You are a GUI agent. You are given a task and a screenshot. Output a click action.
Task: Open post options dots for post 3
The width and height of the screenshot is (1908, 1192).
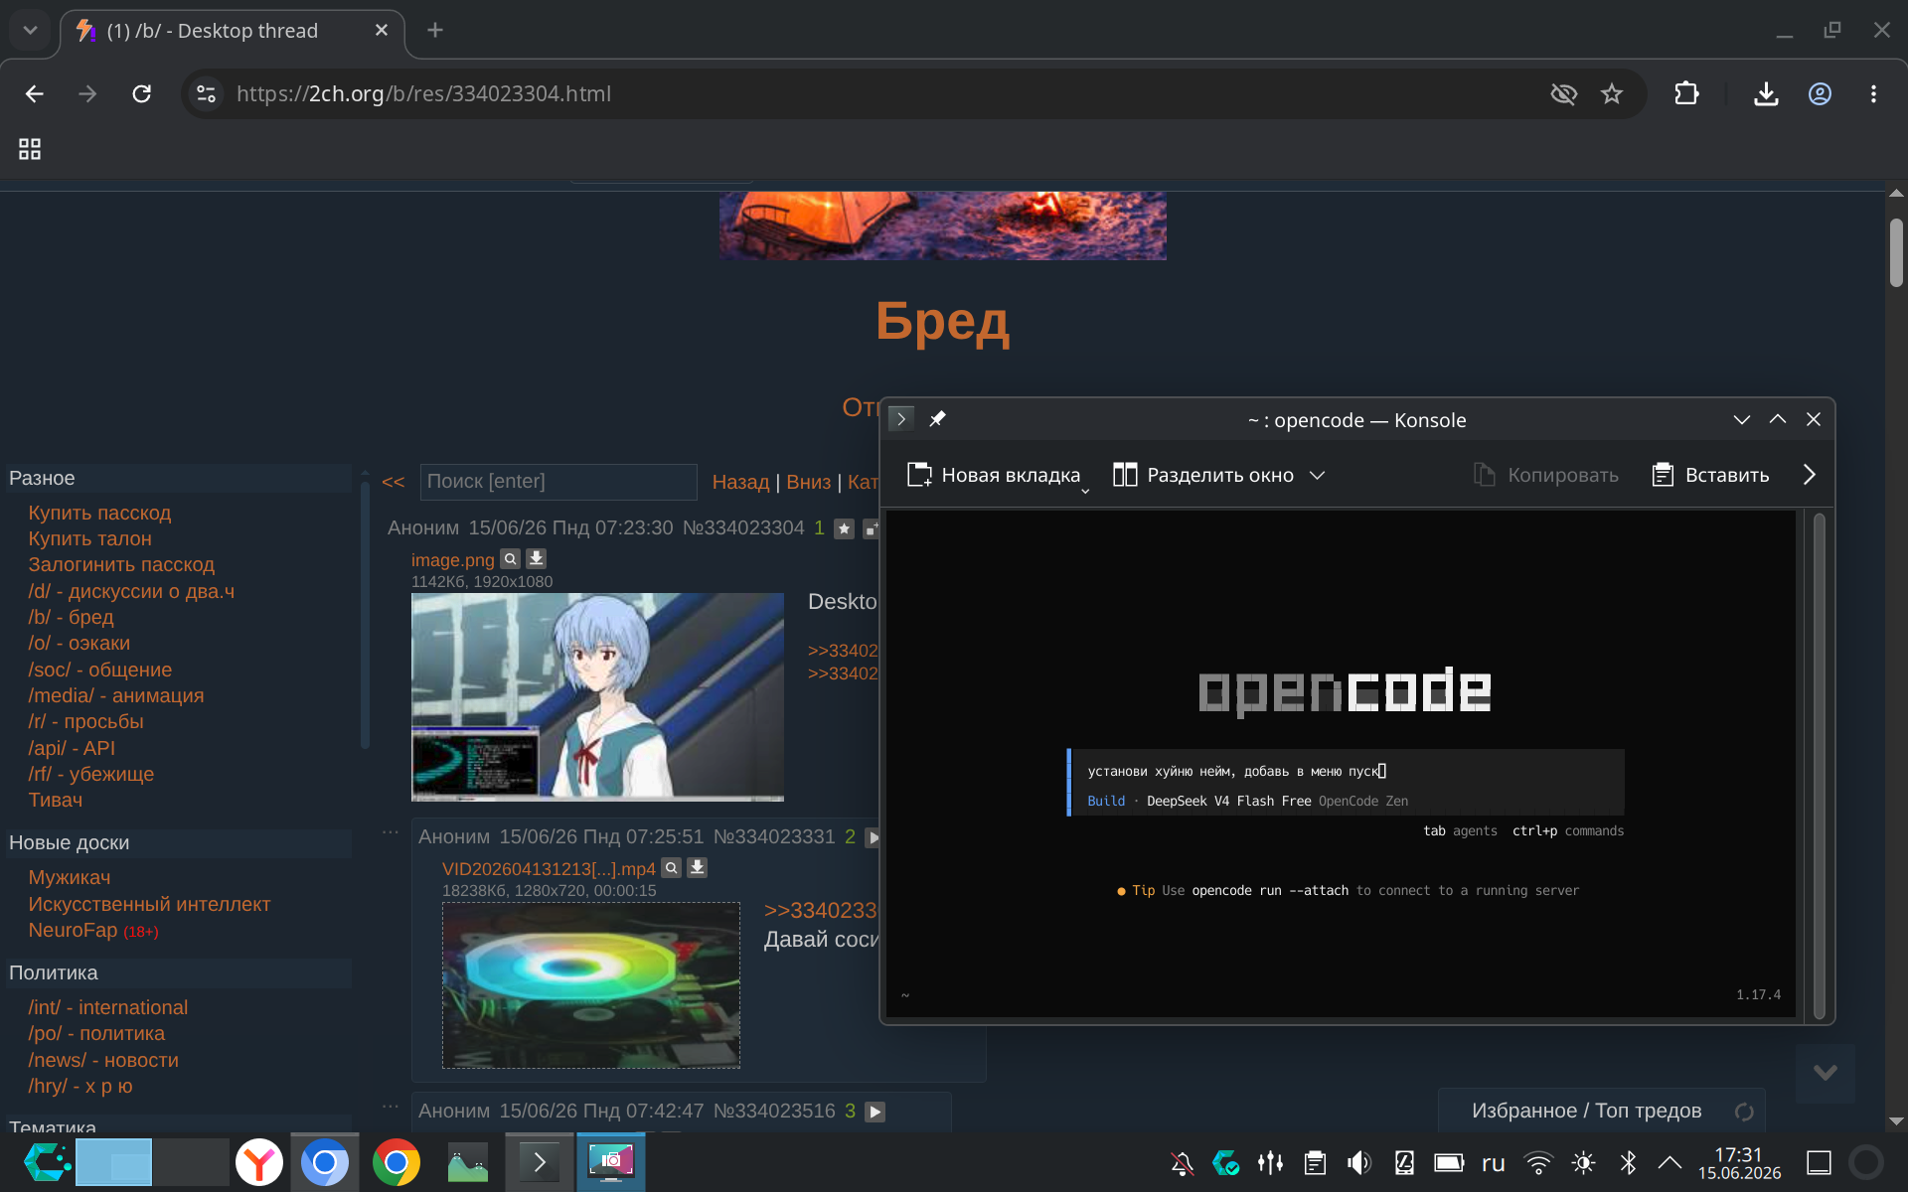391,1107
